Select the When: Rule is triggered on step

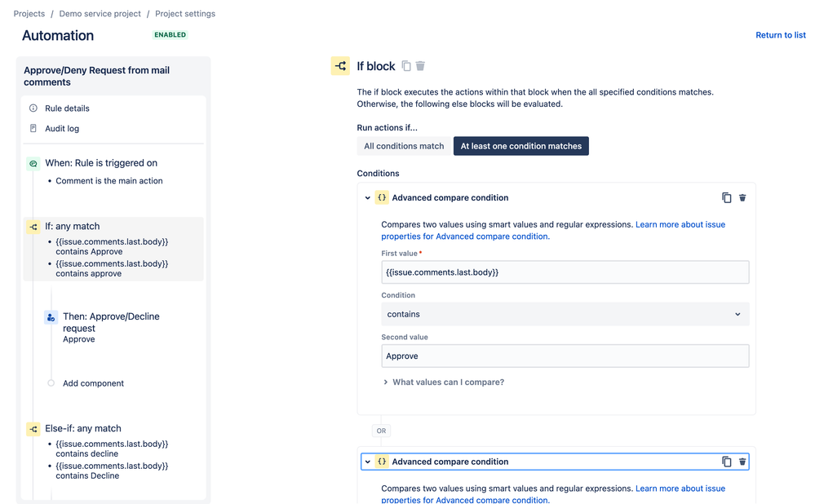click(x=101, y=162)
